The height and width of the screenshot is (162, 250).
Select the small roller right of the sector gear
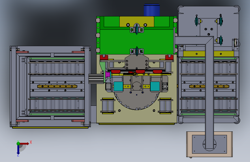(x=165, y=106)
